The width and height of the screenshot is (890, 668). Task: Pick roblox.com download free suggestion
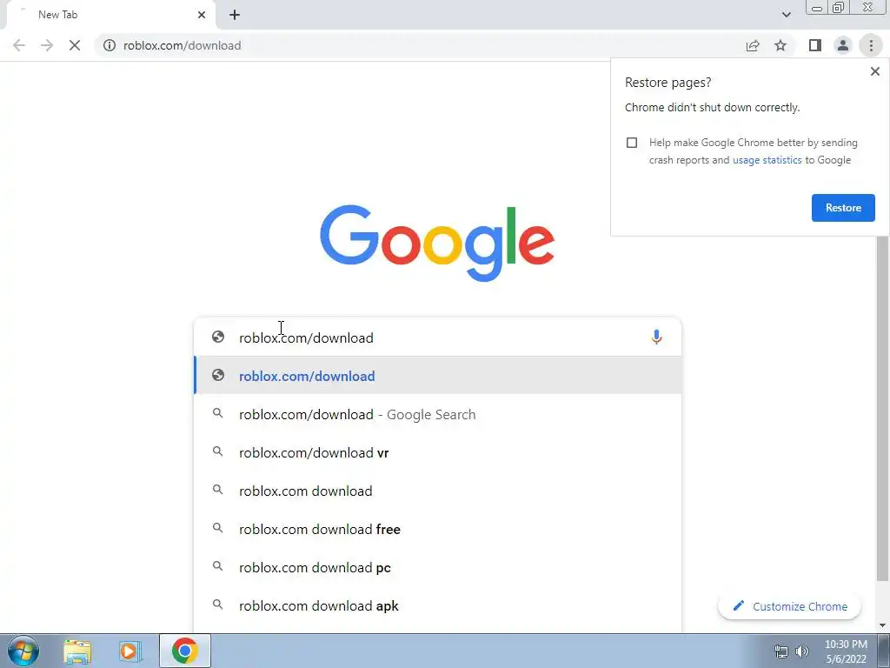click(438, 529)
